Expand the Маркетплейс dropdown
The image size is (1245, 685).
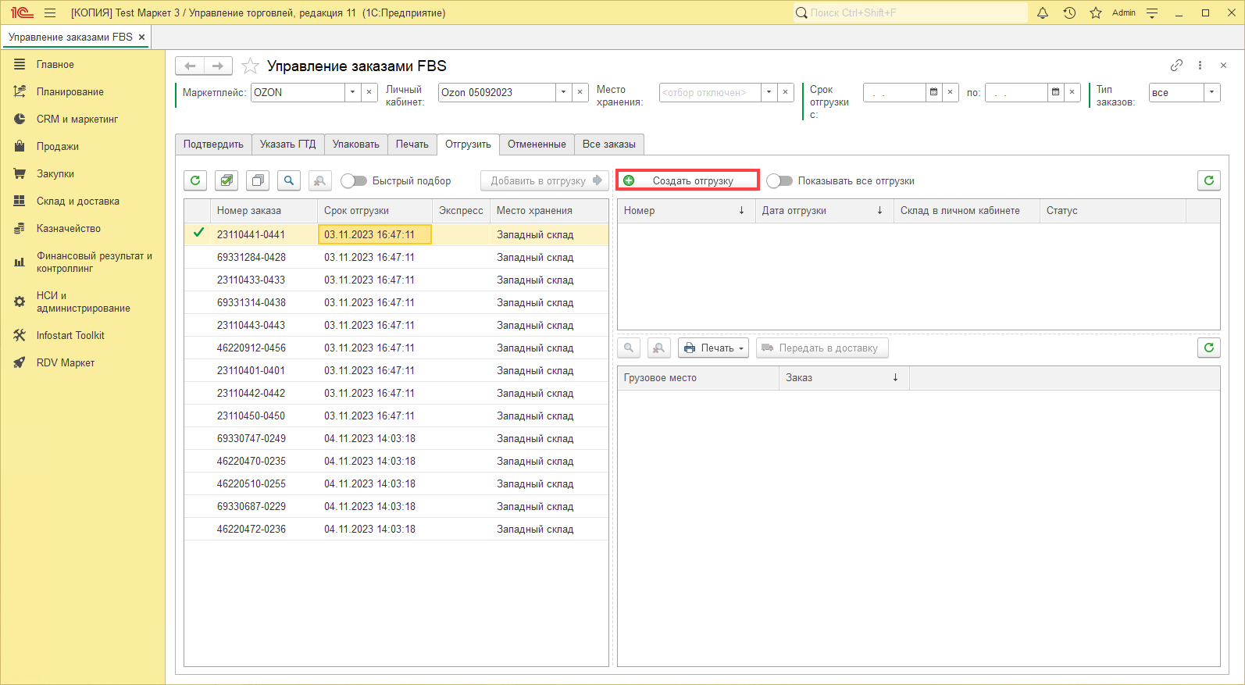[x=352, y=92]
